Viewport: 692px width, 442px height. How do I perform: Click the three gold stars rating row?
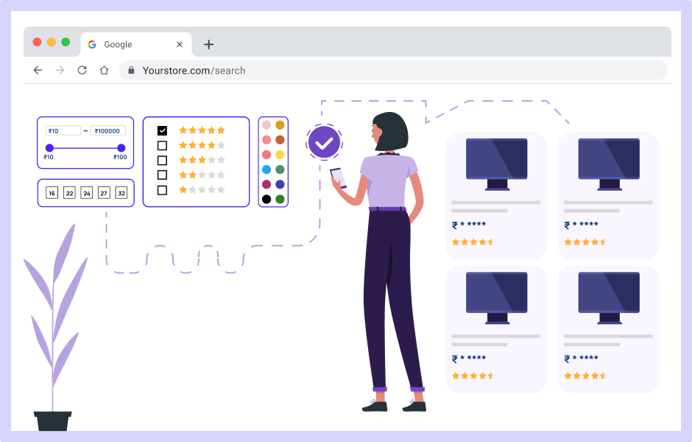(x=202, y=160)
